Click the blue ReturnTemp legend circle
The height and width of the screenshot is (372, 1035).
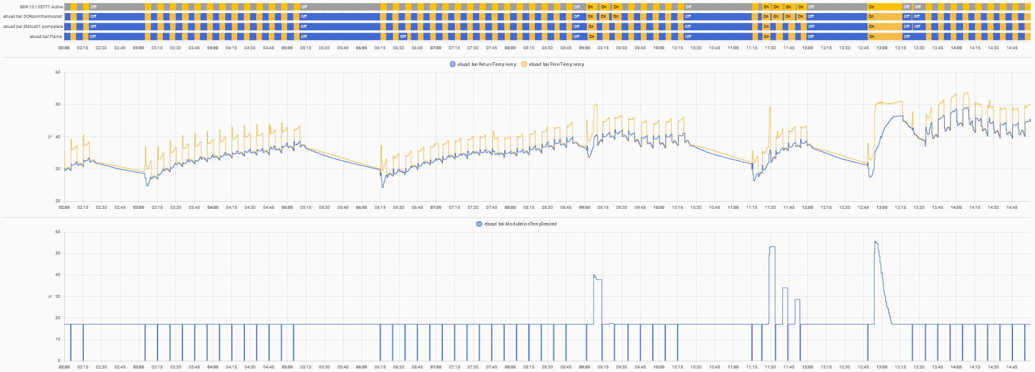pyautogui.click(x=453, y=64)
